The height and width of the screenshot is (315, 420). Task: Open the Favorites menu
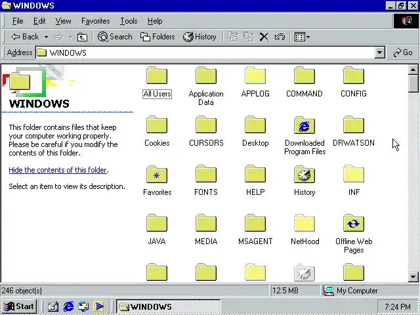click(95, 21)
